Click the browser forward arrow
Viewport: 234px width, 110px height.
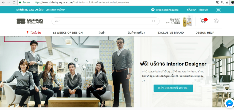click(x=9, y=2)
